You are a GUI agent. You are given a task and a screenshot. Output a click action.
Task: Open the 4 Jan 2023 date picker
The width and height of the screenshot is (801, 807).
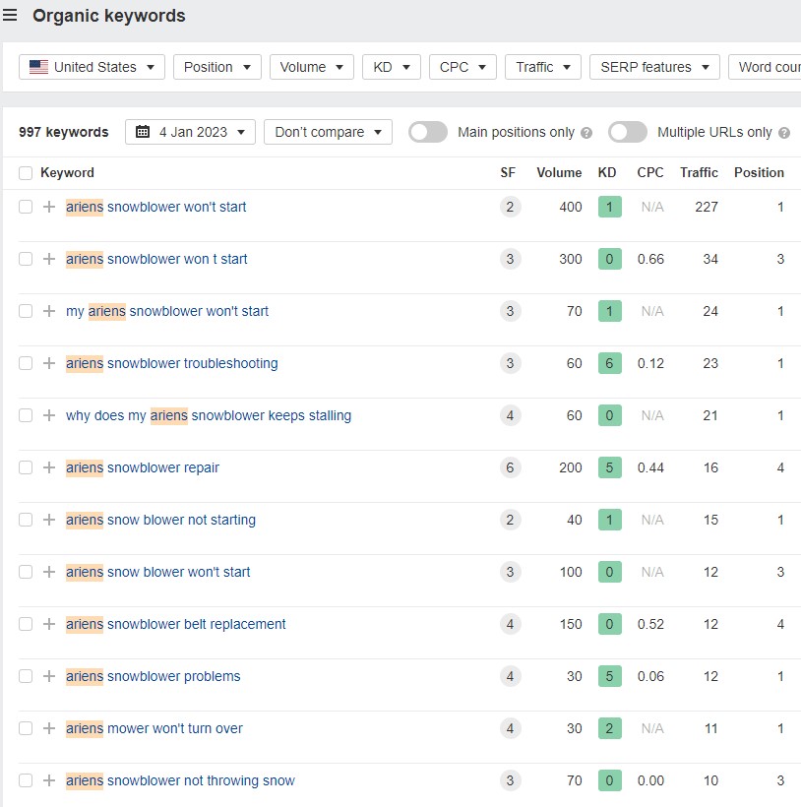click(x=190, y=132)
